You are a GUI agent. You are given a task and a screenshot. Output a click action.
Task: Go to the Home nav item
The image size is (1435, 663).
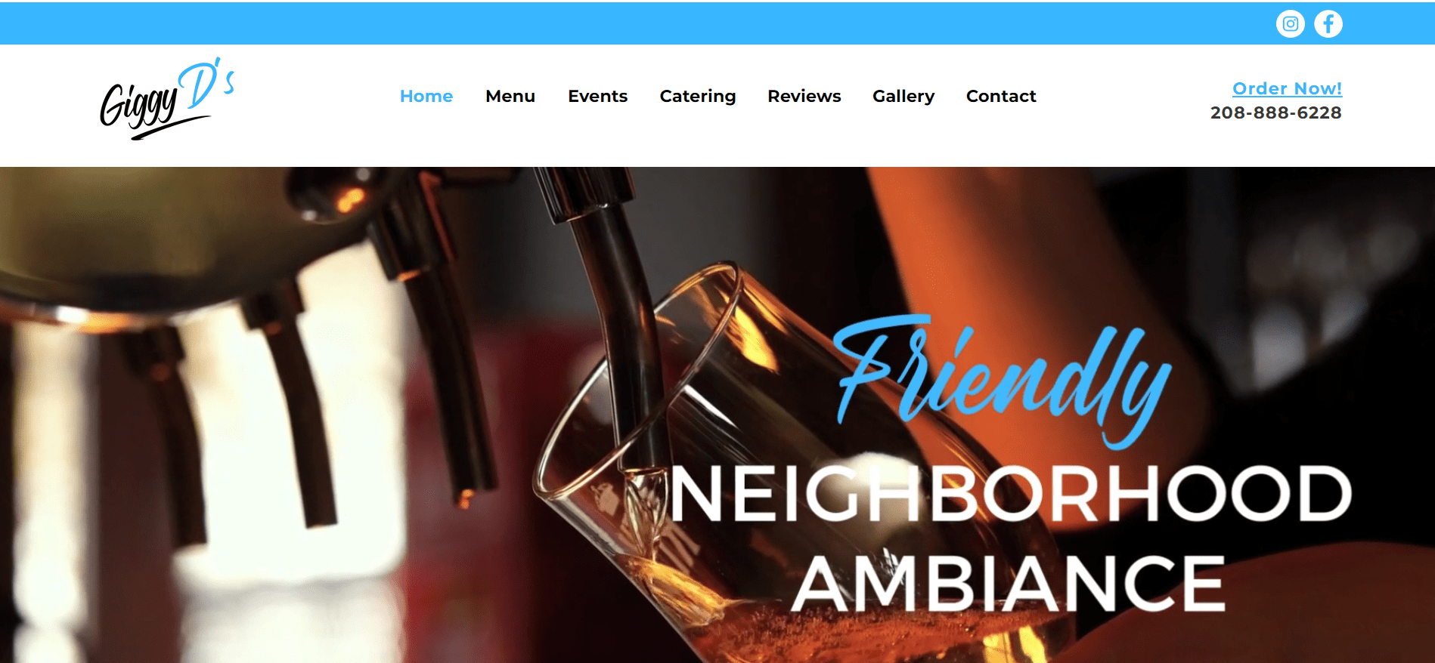[426, 96]
